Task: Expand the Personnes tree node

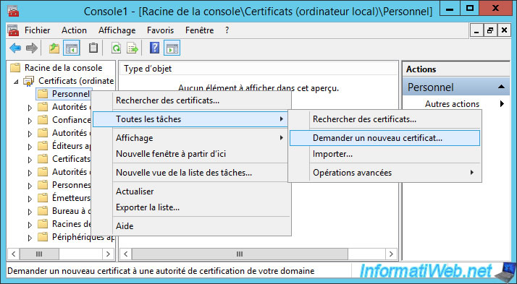Action: [x=30, y=186]
